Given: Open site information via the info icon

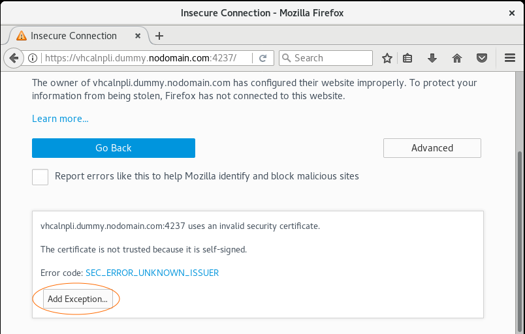Looking at the screenshot, I should coord(33,58).
